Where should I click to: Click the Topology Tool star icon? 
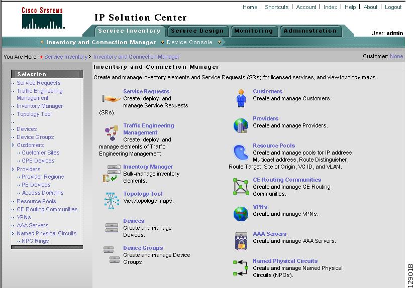tap(112, 200)
